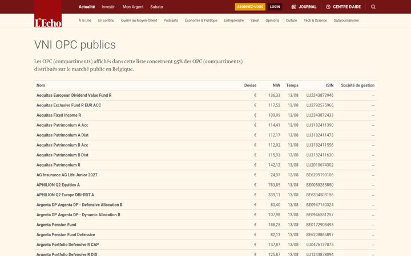
Task: Open Aequitas Patrimonium A Acc fund
Action: click(x=62, y=125)
